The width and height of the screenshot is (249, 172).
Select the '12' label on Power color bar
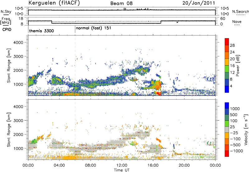pyautogui.click(x=232, y=72)
